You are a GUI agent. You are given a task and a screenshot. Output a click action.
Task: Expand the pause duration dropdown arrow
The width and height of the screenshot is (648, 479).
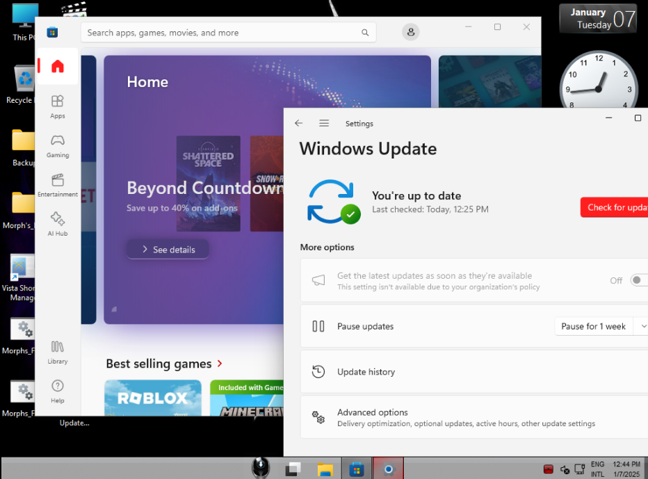point(643,327)
